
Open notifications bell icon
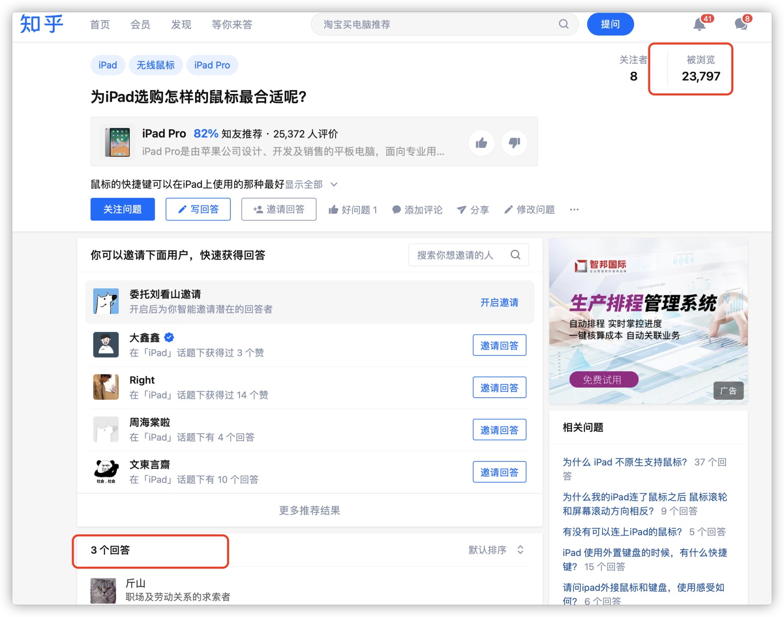pos(699,25)
